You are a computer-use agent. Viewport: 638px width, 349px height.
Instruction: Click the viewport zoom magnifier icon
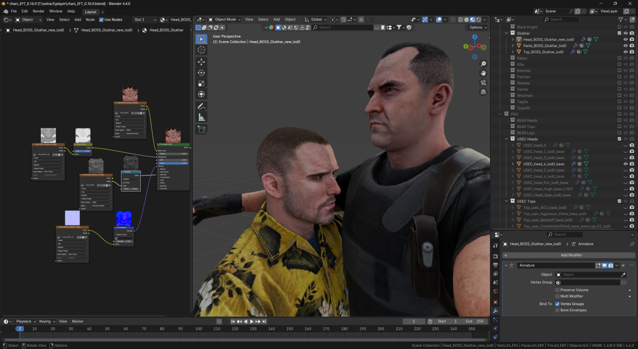[x=483, y=64]
